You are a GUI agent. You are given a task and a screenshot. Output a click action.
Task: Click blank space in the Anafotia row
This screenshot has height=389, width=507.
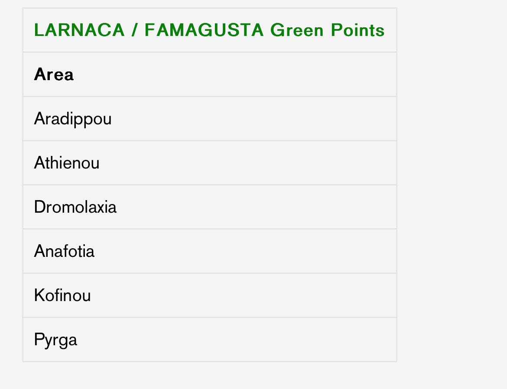(x=260, y=251)
